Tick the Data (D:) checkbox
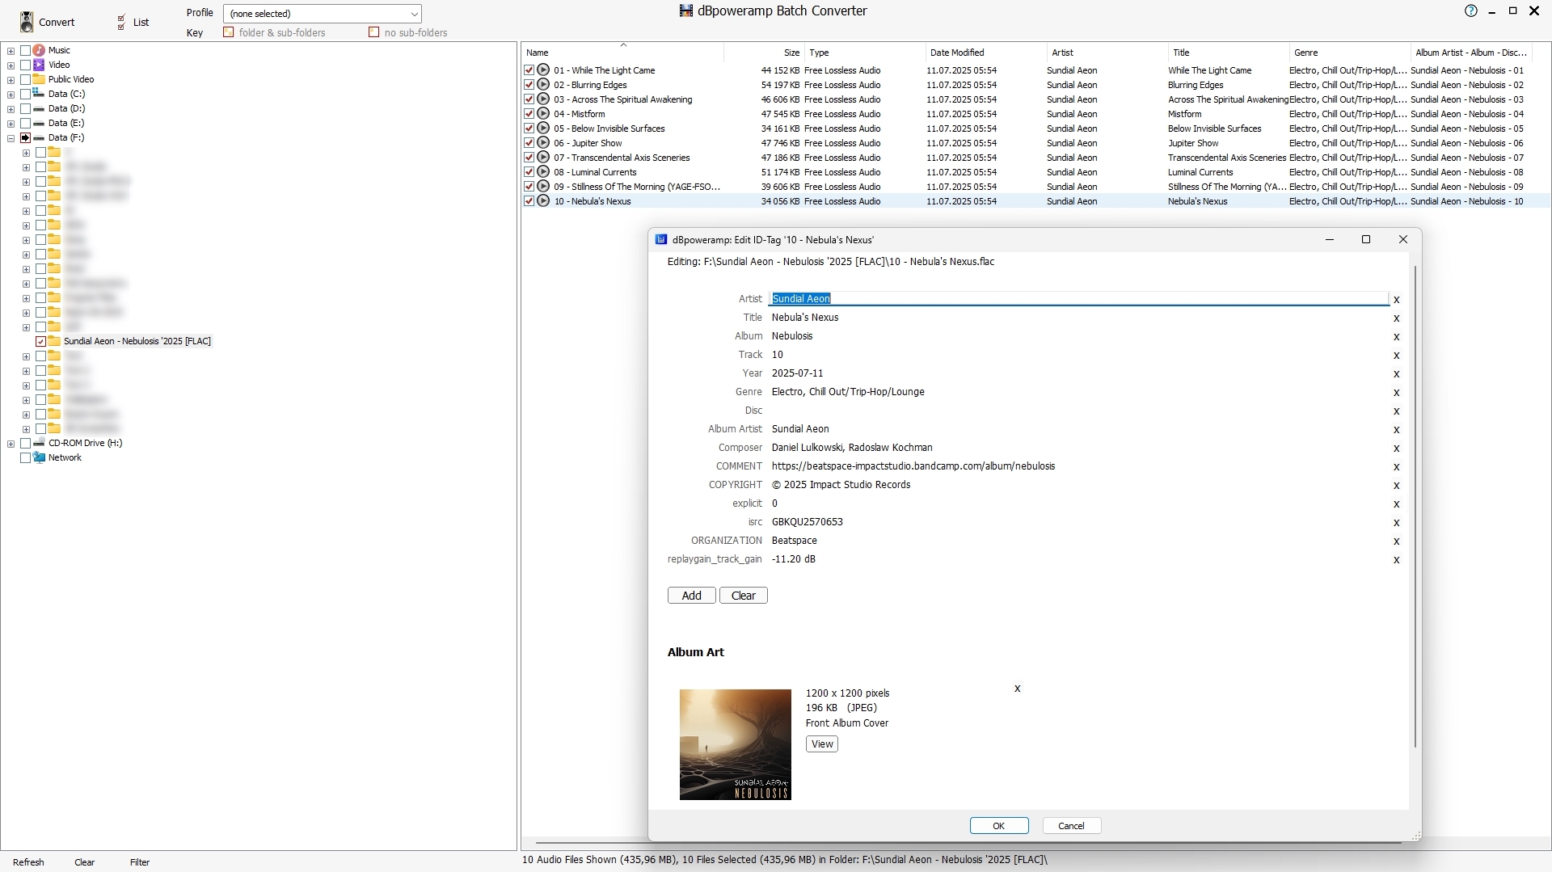This screenshot has height=872, width=1552. 25,108
